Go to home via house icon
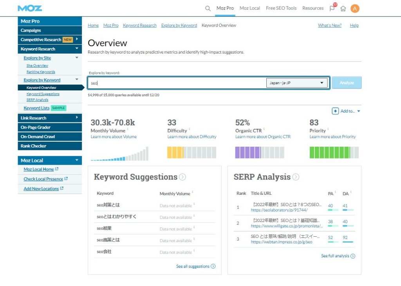Screen dimensions: 401x286 click(x=343, y=9)
